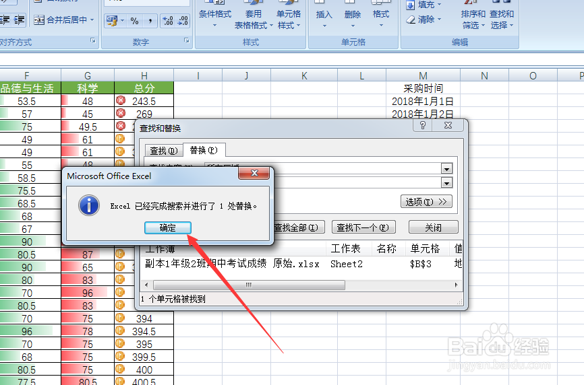The height and width of the screenshot is (385, 584).
Task: Click 合并后居中 merge and center button
Action: [x=60, y=20]
